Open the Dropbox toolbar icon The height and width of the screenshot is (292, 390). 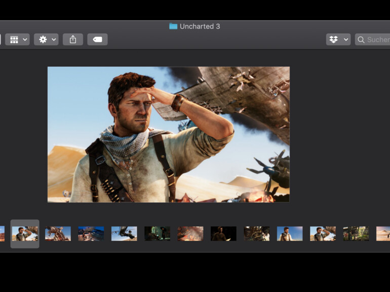tap(334, 39)
